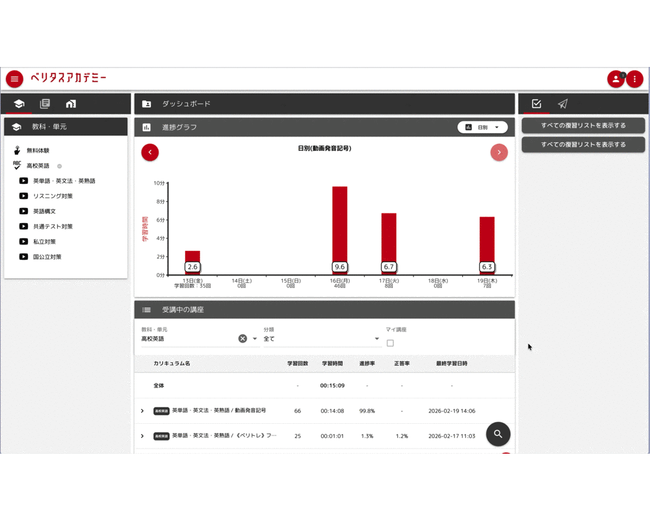Screen dimensions: 650x520
Task: Switch to the library books tab
Action: point(45,104)
